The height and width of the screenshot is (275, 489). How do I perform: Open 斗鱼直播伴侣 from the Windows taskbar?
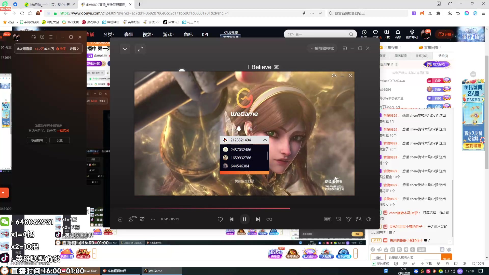click(x=121, y=271)
